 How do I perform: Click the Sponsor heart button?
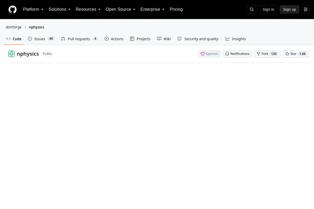point(209,54)
